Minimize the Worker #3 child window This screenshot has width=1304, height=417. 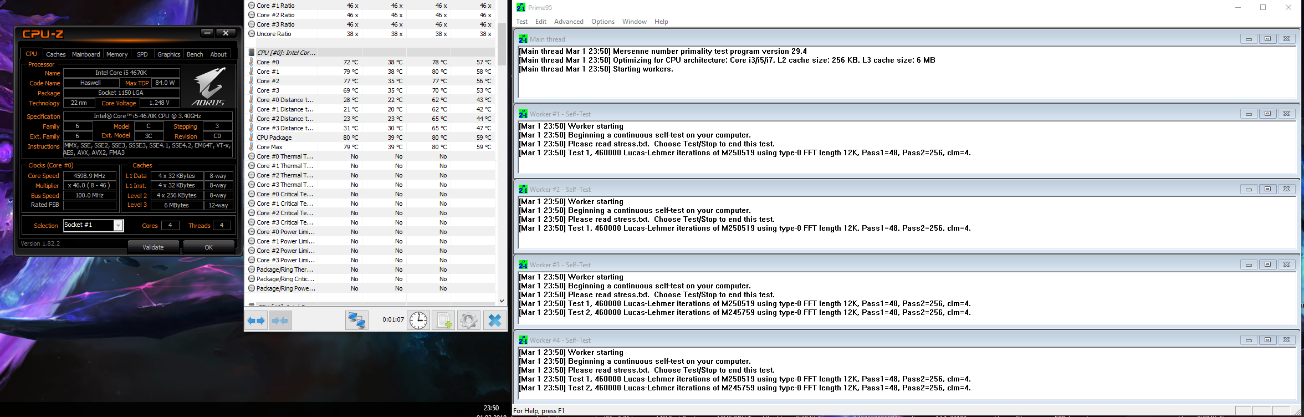(x=1249, y=265)
